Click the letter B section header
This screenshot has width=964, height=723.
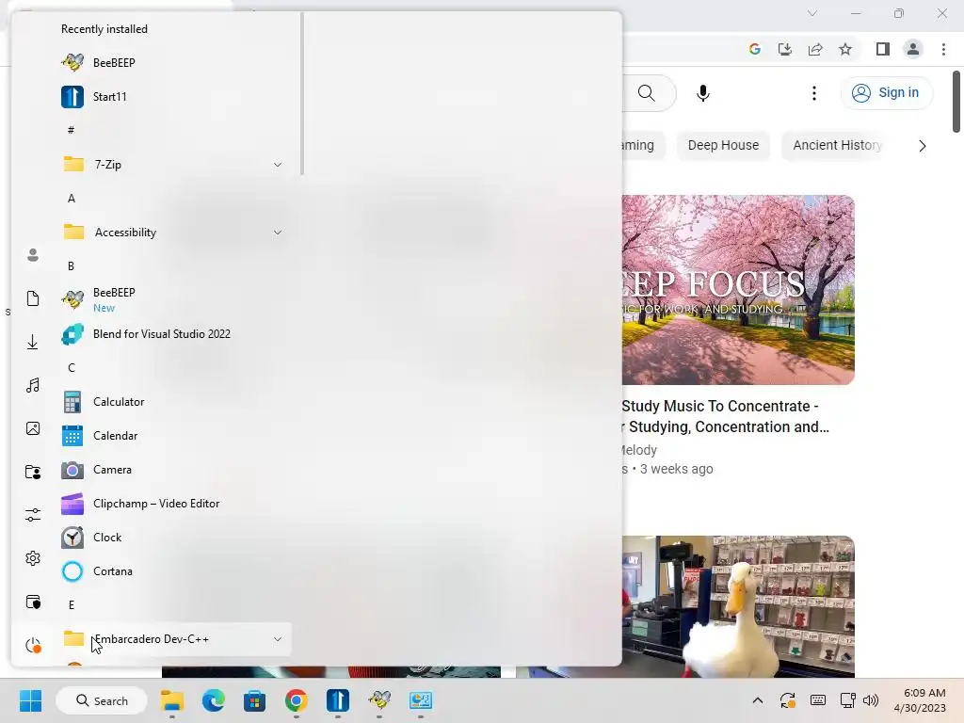pyautogui.click(x=72, y=265)
